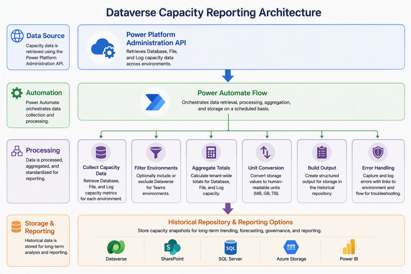
Task: Click Historical Repository & Reporting Options heading
Action: pyautogui.click(x=230, y=222)
